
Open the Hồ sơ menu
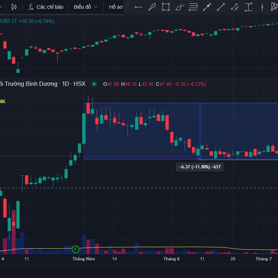[115, 7]
